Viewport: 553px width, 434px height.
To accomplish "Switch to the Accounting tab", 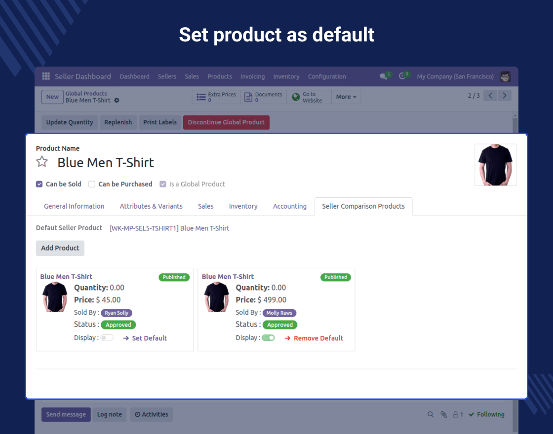I will (x=290, y=207).
